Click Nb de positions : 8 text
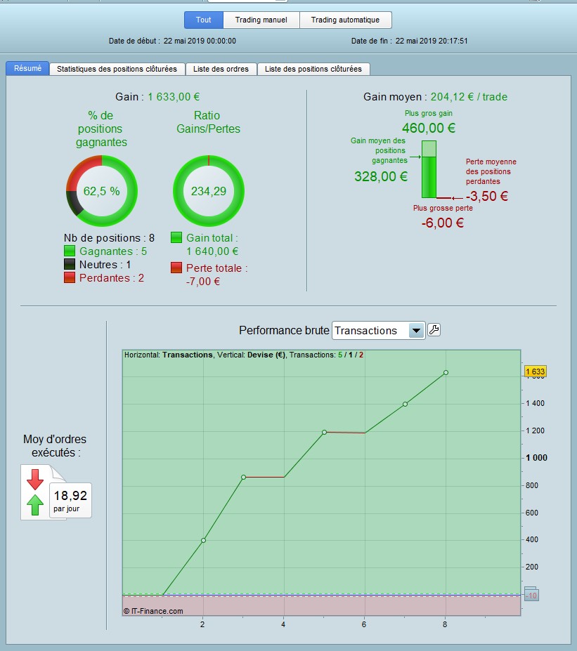 (x=109, y=238)
